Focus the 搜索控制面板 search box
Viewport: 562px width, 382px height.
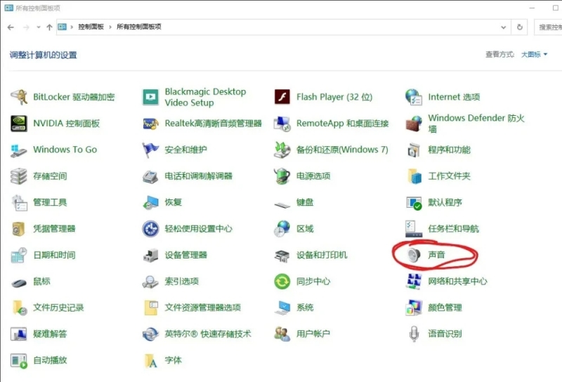pyautogui.click(x=548, y=27)
